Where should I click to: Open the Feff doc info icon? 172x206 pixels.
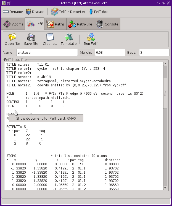click(91, 12)
